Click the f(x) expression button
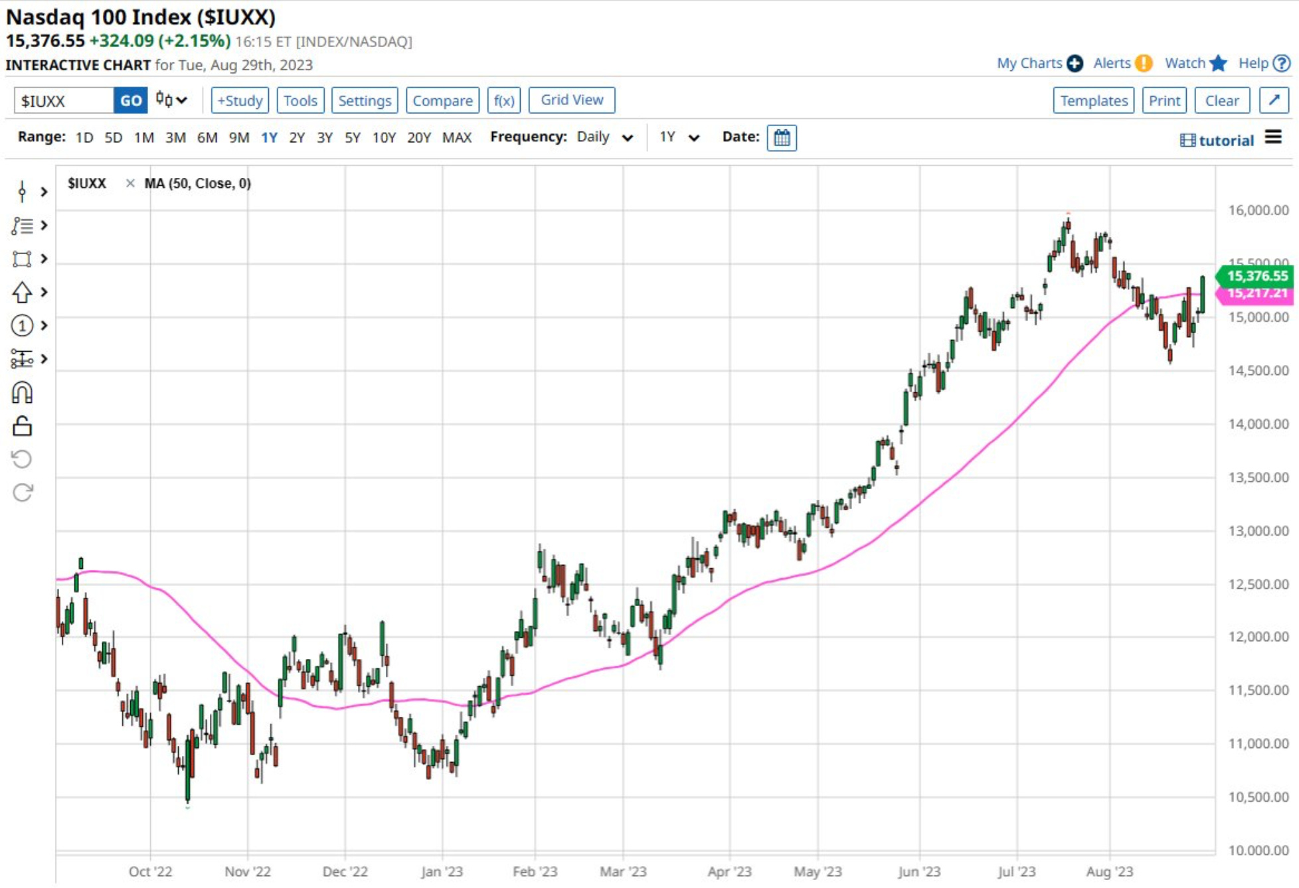 click(x=504, y=100)
